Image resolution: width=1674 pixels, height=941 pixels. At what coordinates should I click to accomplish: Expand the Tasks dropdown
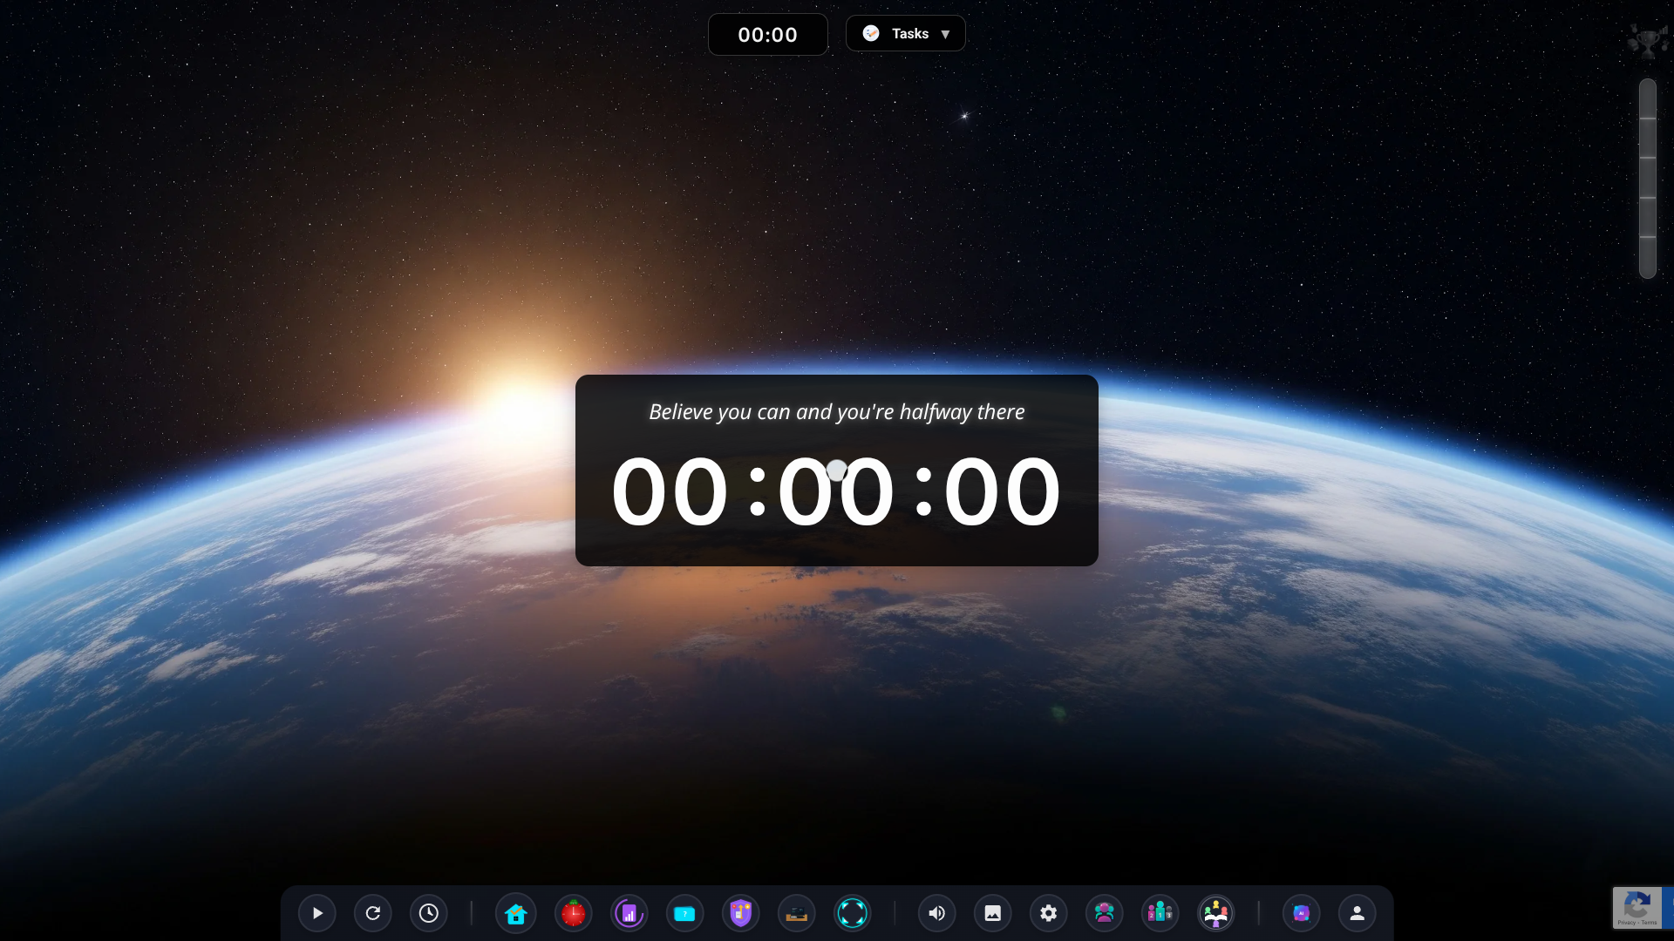pyautogui.click(x=947, y=33)
